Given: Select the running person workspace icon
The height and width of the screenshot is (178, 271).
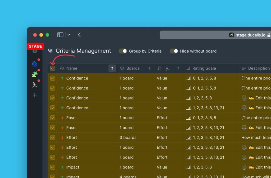Looking at the screenshot, I should tap(35, 85).
